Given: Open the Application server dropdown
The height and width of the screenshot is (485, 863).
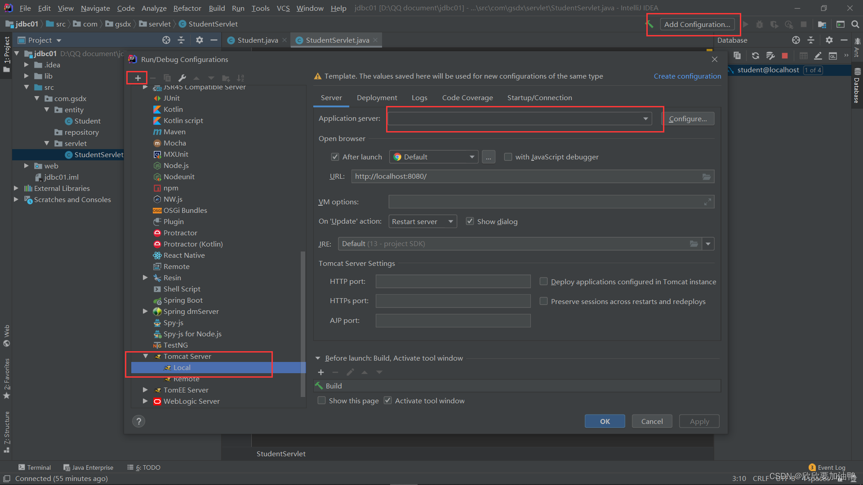Looking at the screenshot, I should [x=645, y=119].
